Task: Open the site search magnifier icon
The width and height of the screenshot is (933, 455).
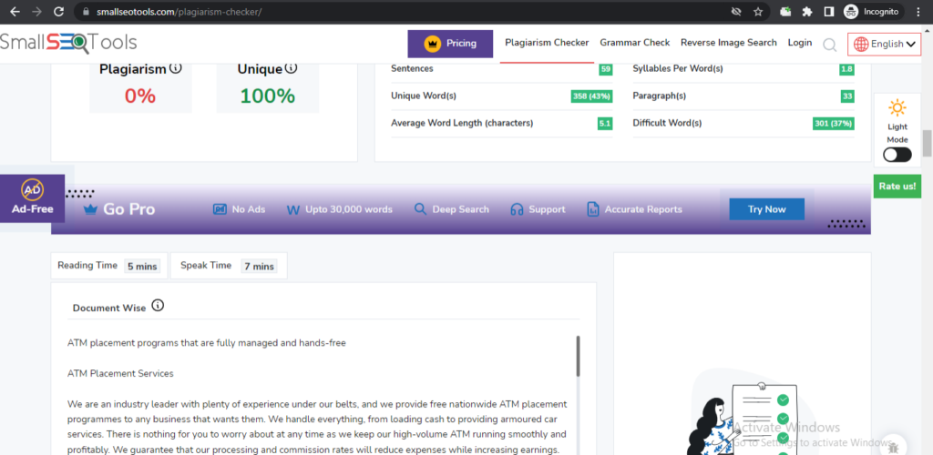Action: pyautogui.click(x=829, y=44)
